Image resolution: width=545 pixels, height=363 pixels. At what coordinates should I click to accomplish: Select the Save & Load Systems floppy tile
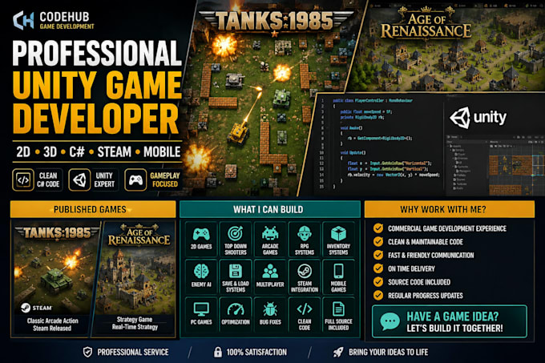click(236, 276)
